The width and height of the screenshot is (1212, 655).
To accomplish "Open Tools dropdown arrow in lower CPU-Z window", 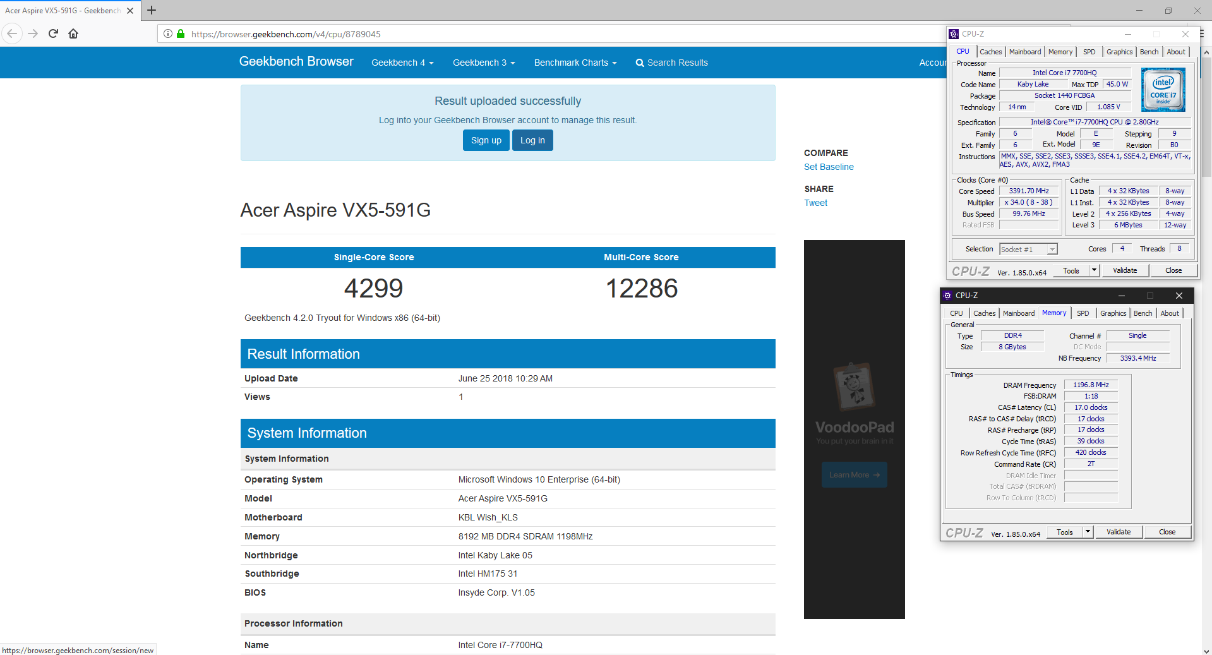I will pos(1088,532).
